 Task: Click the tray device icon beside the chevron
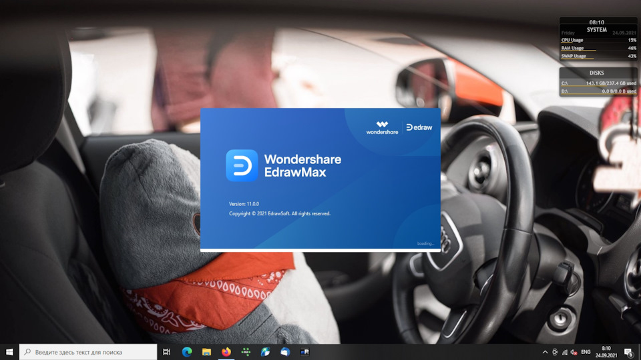tap(555, 352)
